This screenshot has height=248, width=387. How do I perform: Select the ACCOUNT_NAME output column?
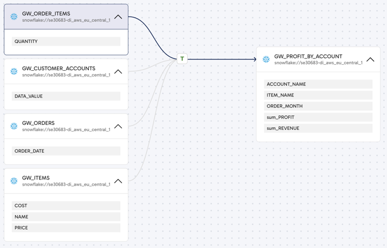click(x=318, y=84)
